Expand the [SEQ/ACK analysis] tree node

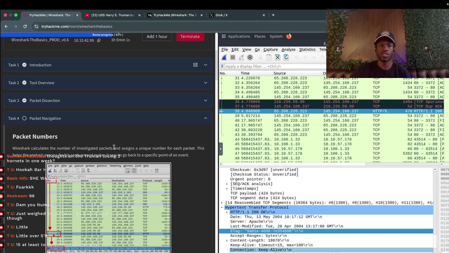point(227,184)
